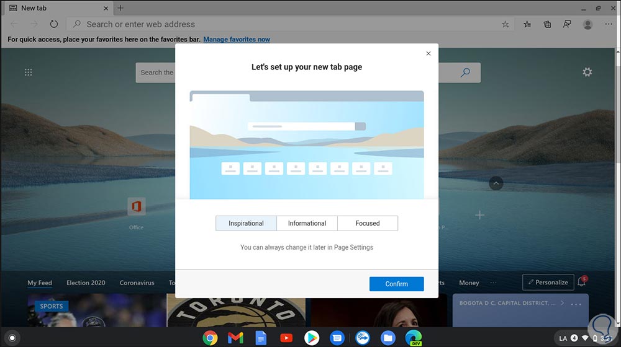Expand Bogota location weather chevron
Screen dimensions: 621x347
tap(562, 303)
